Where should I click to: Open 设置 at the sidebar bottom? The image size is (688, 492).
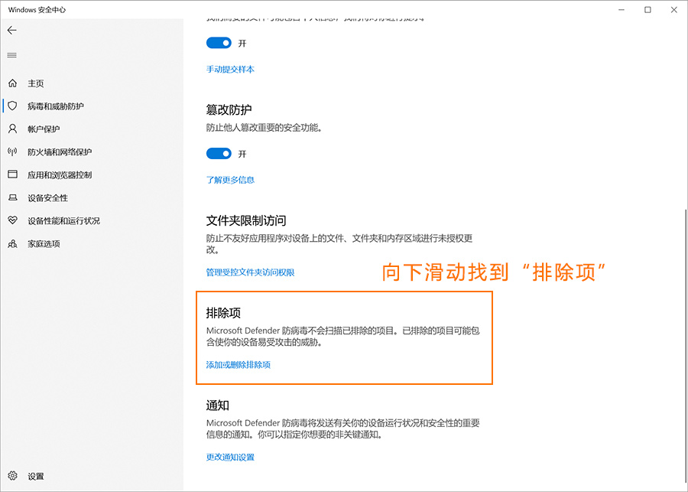[x=36, y=476]
